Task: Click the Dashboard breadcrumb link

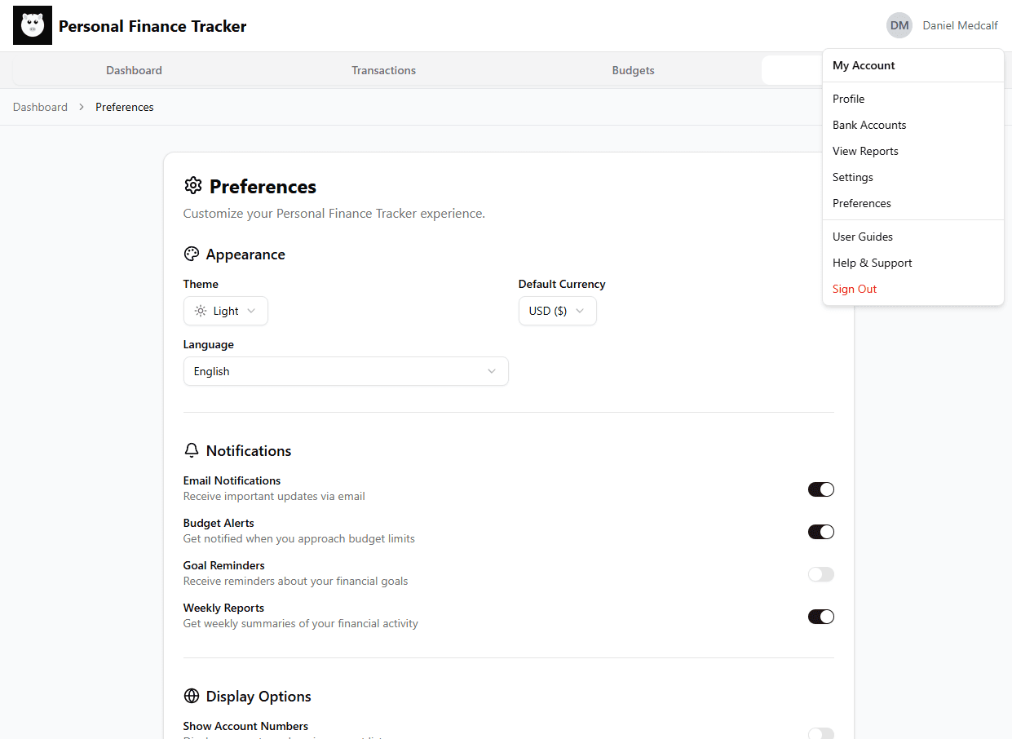Action: point(40,107)
